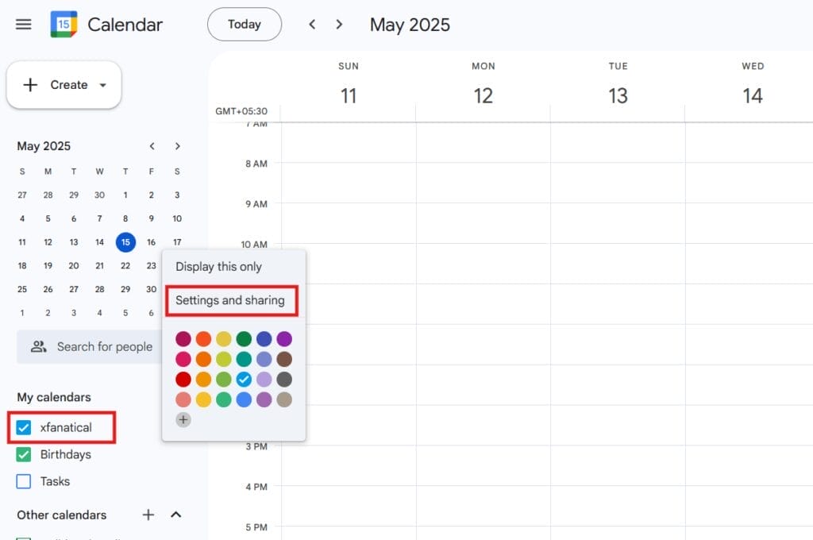Add custom color with plus icon
813x540 pixels.
(x=183, y=420)
